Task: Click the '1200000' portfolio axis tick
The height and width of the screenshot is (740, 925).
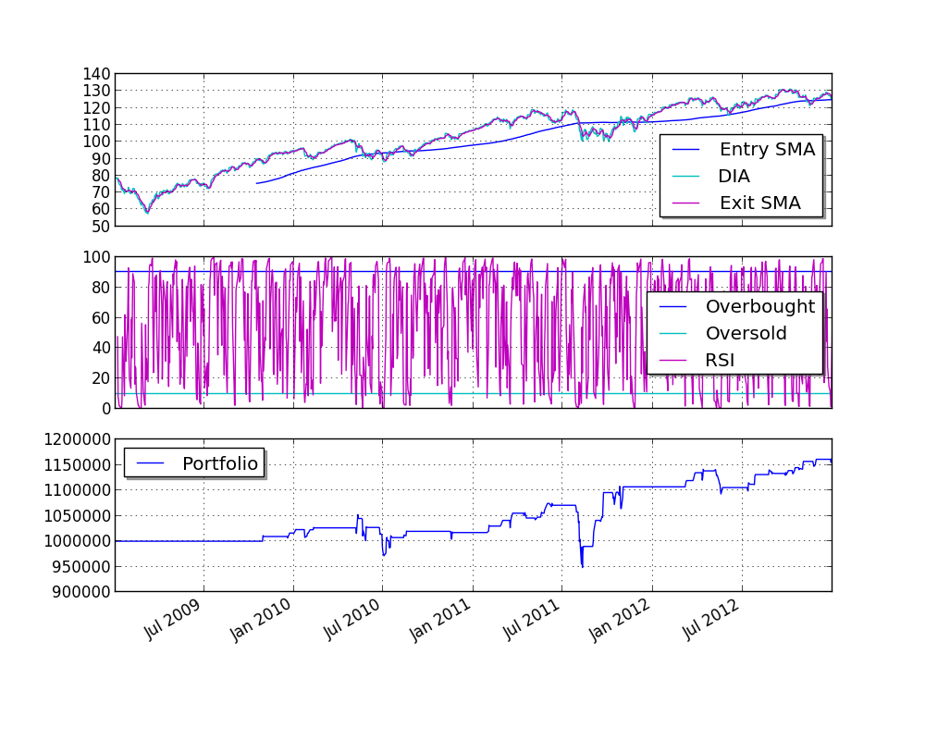Action: tap(78, 439)
